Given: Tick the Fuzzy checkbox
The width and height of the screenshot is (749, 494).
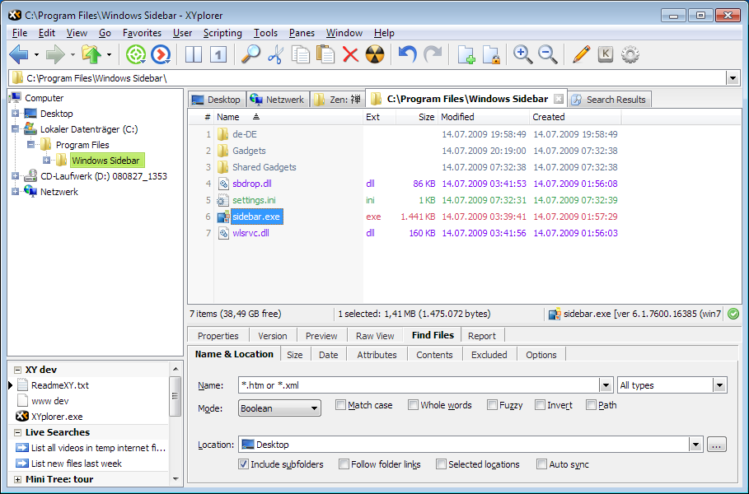Looking at the screenshot, I should coord(493,405).
